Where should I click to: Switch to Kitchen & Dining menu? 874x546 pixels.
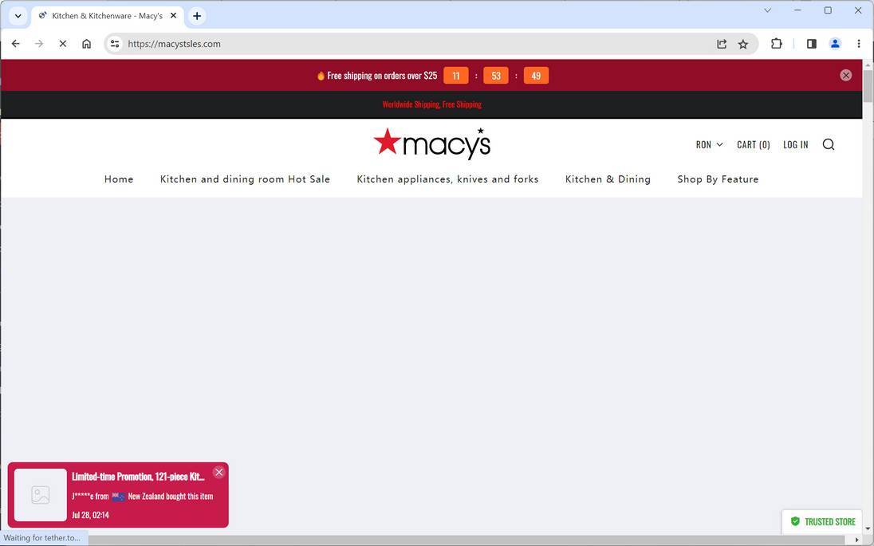608,179
